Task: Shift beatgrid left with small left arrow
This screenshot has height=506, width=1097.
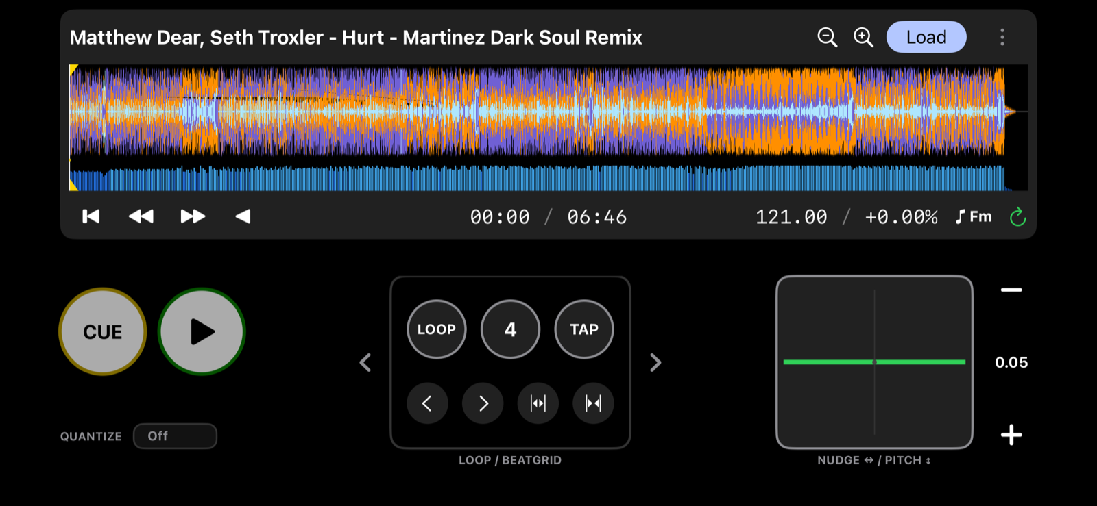Action: pos(427,403)
